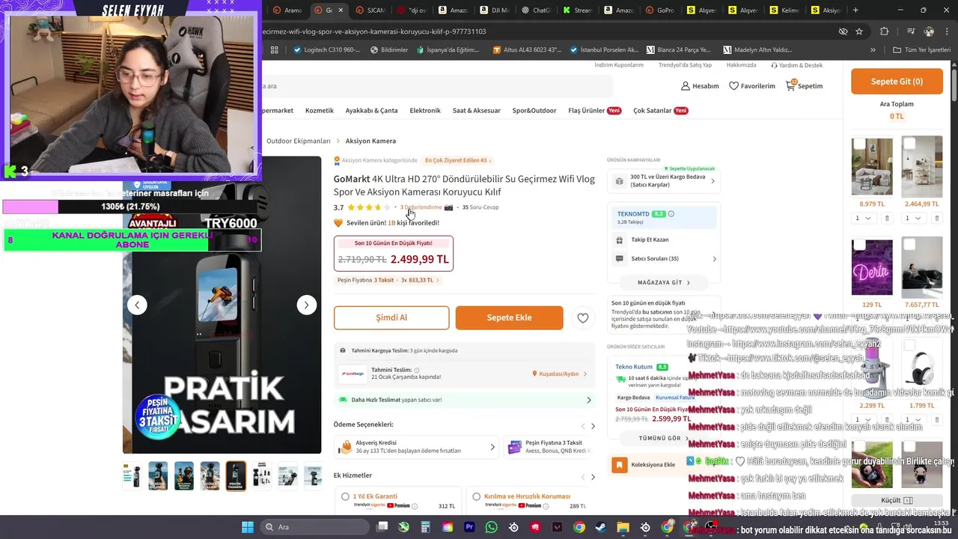Open the Flaş Ürünler menu item
Screen dimensions: 958x539
coord(595,111)
